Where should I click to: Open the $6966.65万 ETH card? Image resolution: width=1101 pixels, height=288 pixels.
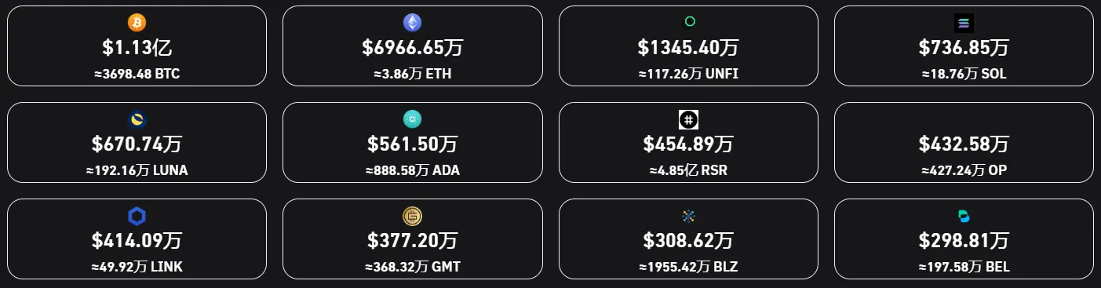[x=413, y=46]
